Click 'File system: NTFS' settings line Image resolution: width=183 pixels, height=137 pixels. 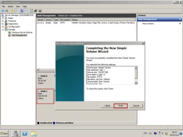94,77
